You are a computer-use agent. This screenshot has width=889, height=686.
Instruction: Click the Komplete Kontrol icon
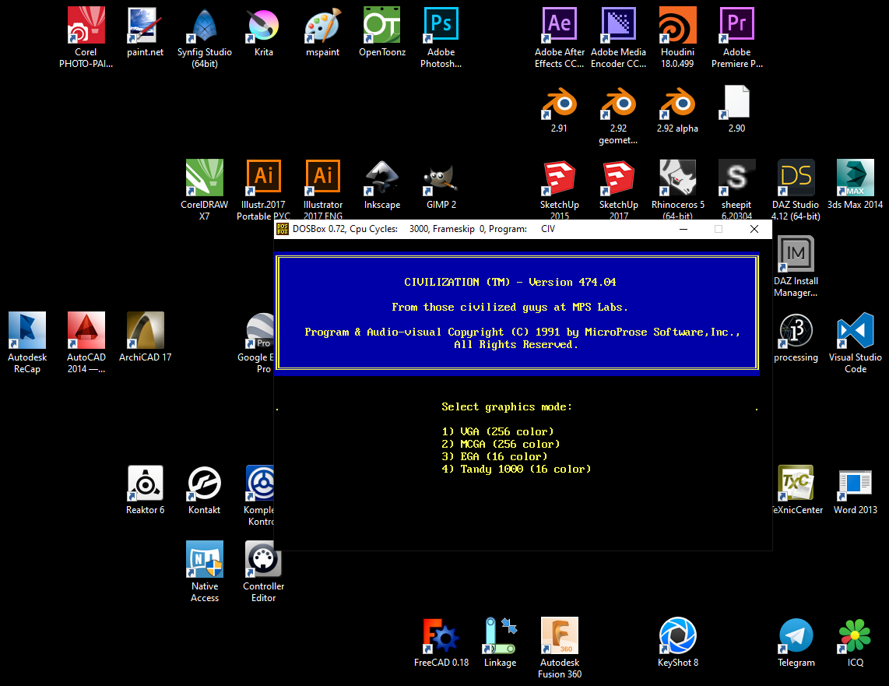tap(260, 484)
